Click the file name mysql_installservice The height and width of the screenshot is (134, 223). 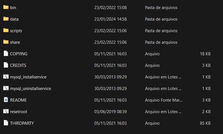point(28,77)
